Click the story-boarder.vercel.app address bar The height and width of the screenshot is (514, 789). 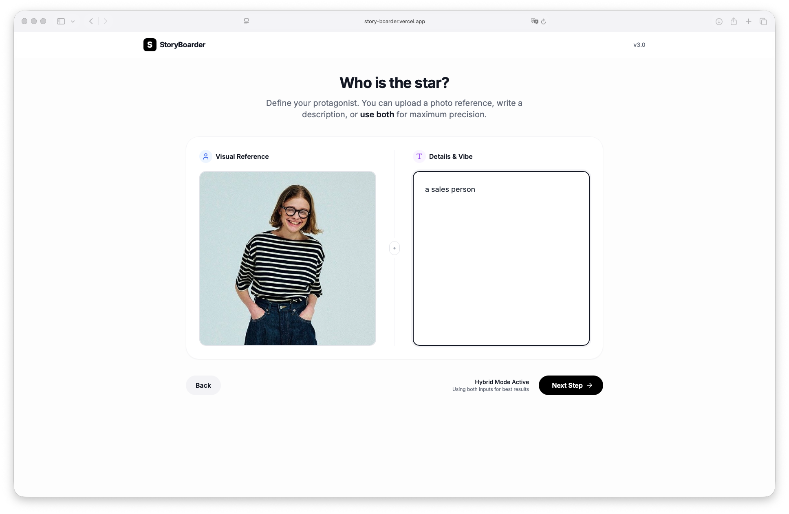point(394,21)
